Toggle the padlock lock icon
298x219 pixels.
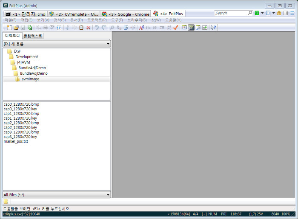[279, 13]
